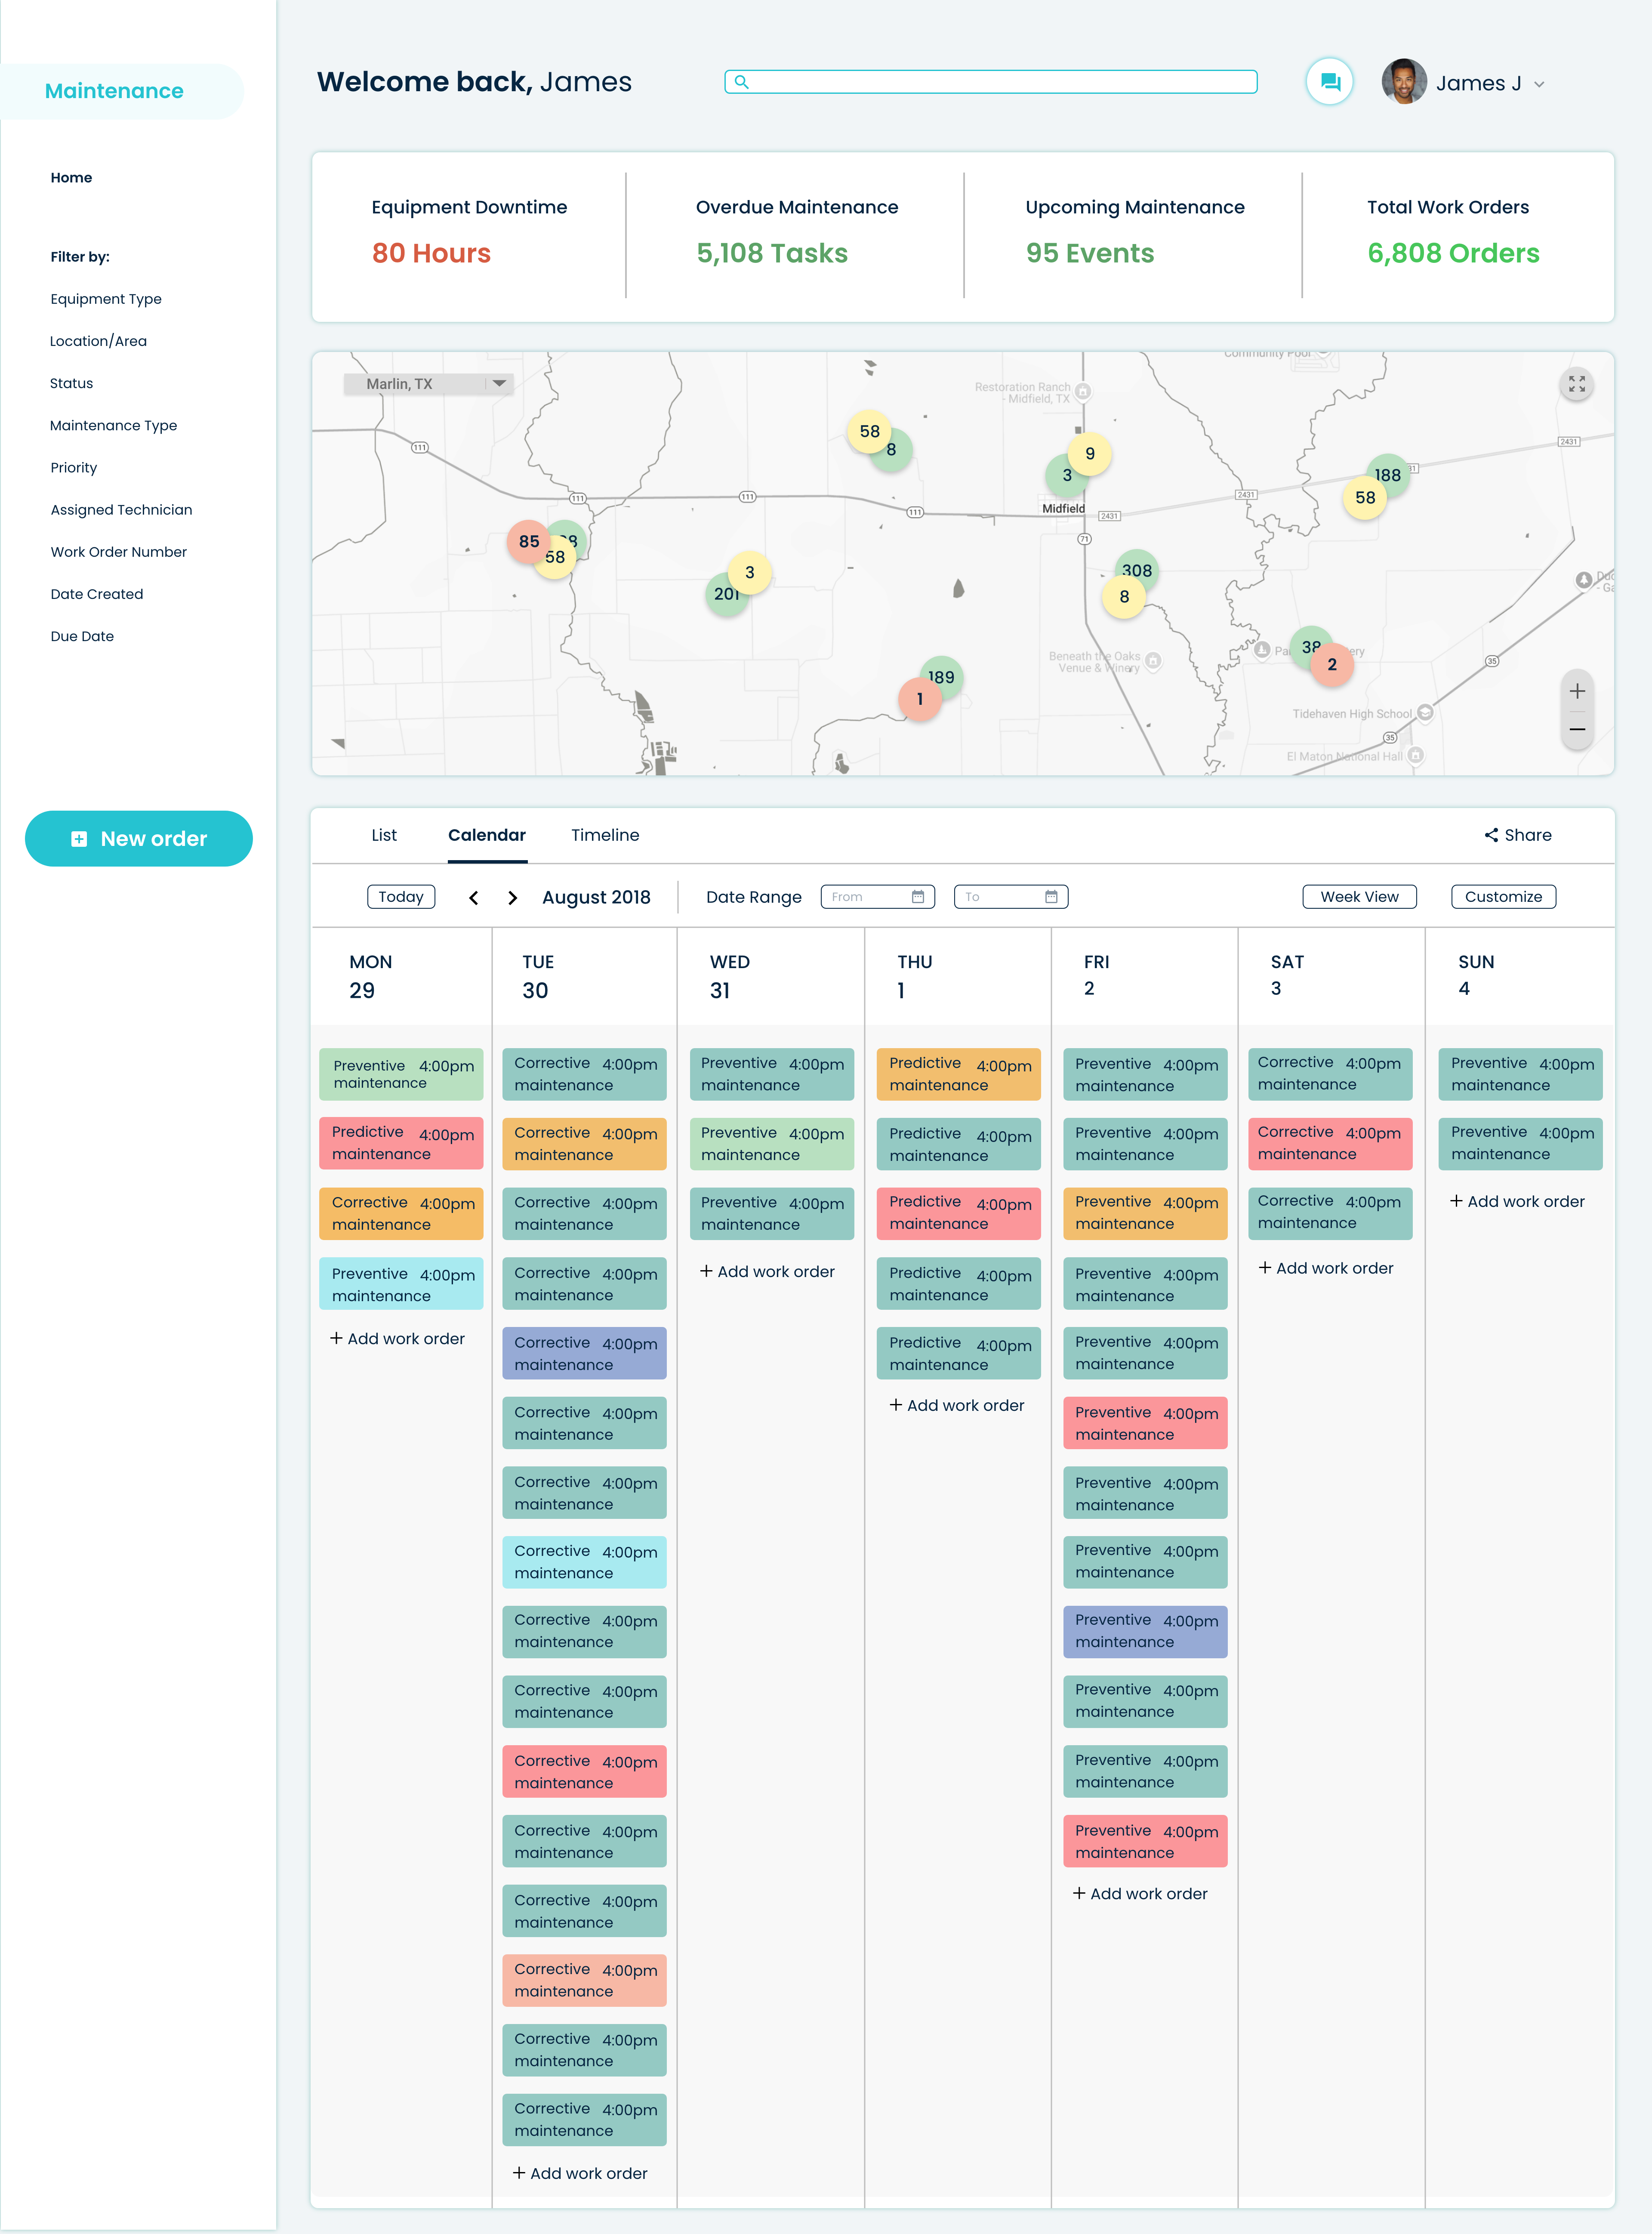This screenshot has width=1652, height=2234.
Task: Click the search magnifier icon
Action: pos(741,82)
